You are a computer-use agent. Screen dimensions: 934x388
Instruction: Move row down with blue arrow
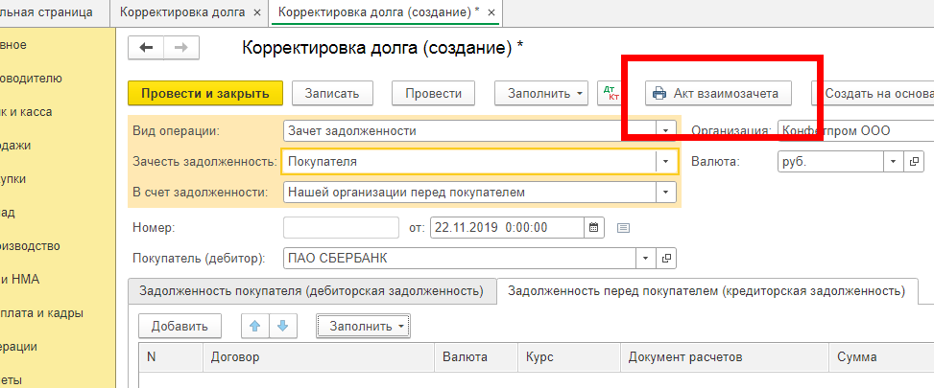(282, 326)
